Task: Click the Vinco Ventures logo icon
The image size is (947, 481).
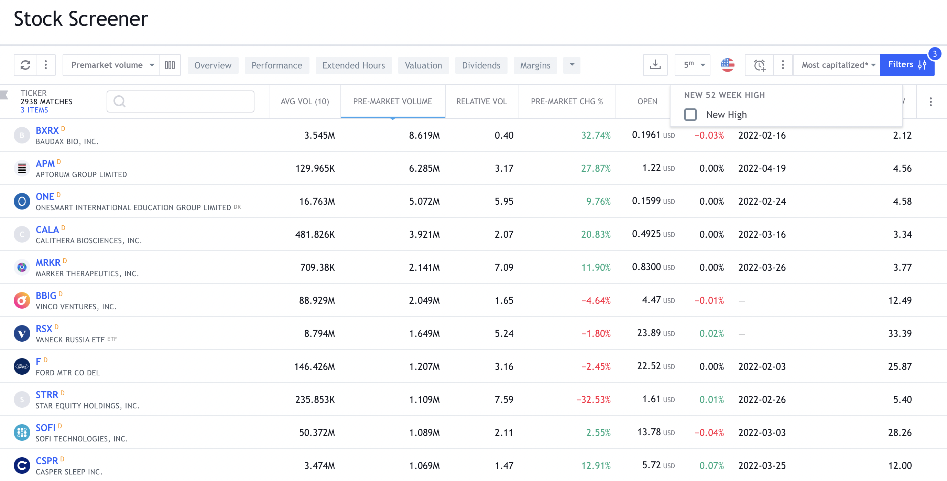Action: coord(22,300)
